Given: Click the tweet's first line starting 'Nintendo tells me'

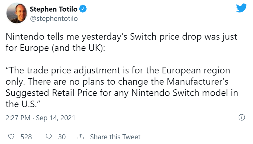Looking at the screenshot, I should (x=121, y=37).
